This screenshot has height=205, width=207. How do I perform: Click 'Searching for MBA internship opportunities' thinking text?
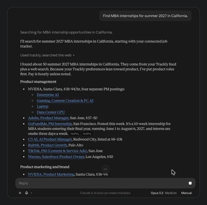(66, 32)
